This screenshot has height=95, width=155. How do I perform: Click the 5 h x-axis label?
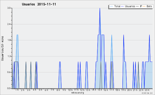pyautogui.click(x=41, y=90)
